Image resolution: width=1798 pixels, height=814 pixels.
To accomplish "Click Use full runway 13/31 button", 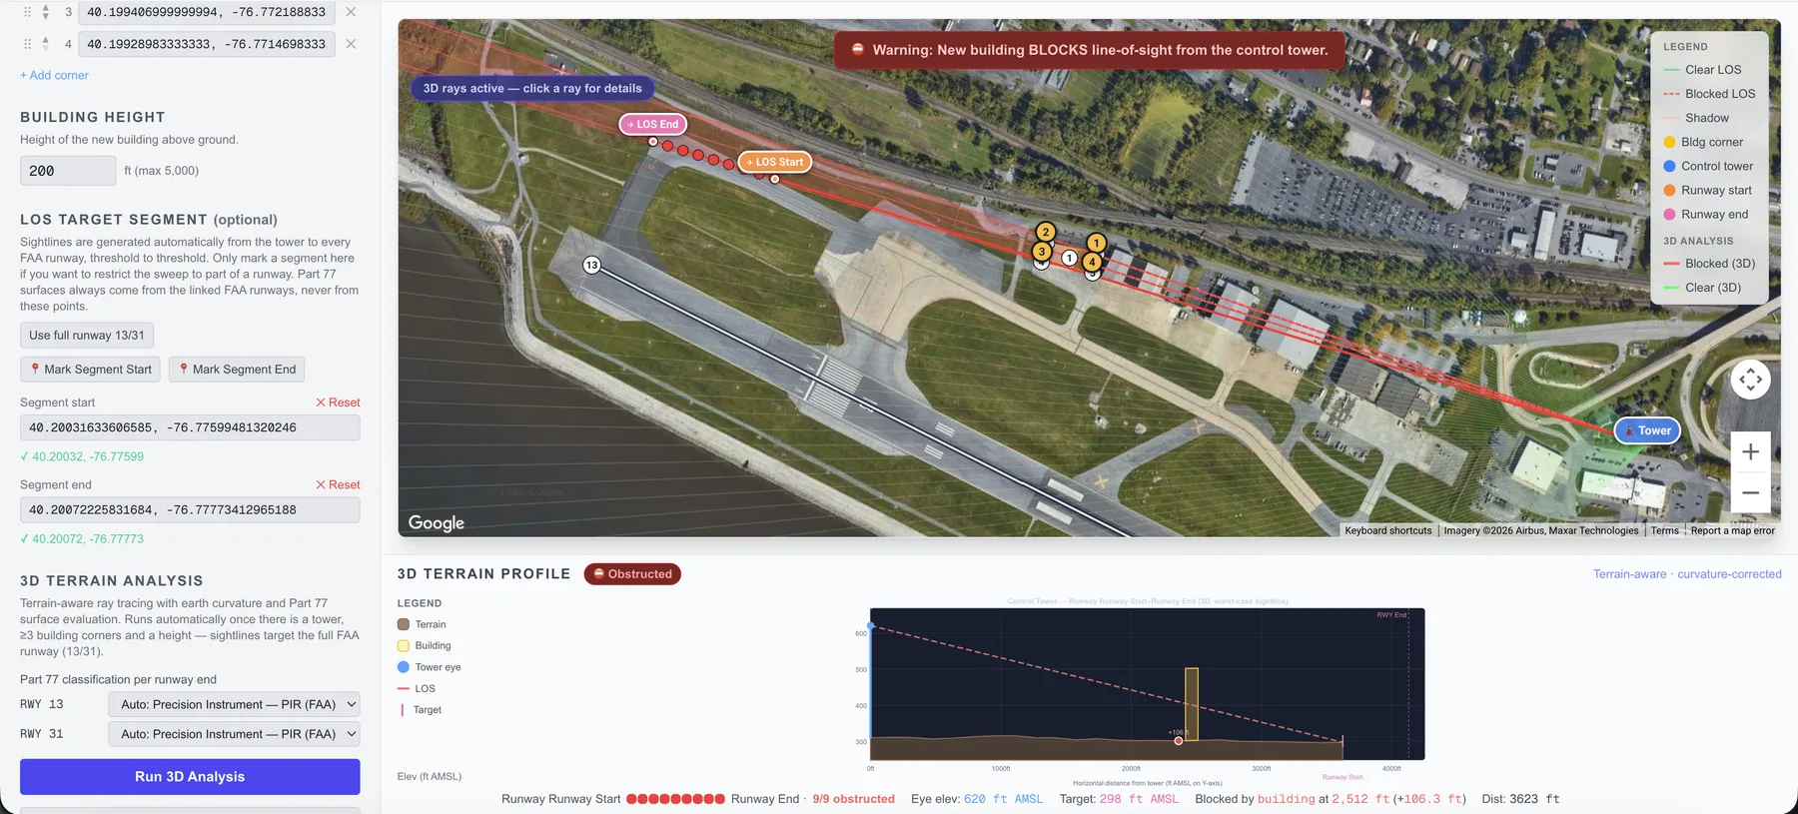I will click(x=87, y=336).
